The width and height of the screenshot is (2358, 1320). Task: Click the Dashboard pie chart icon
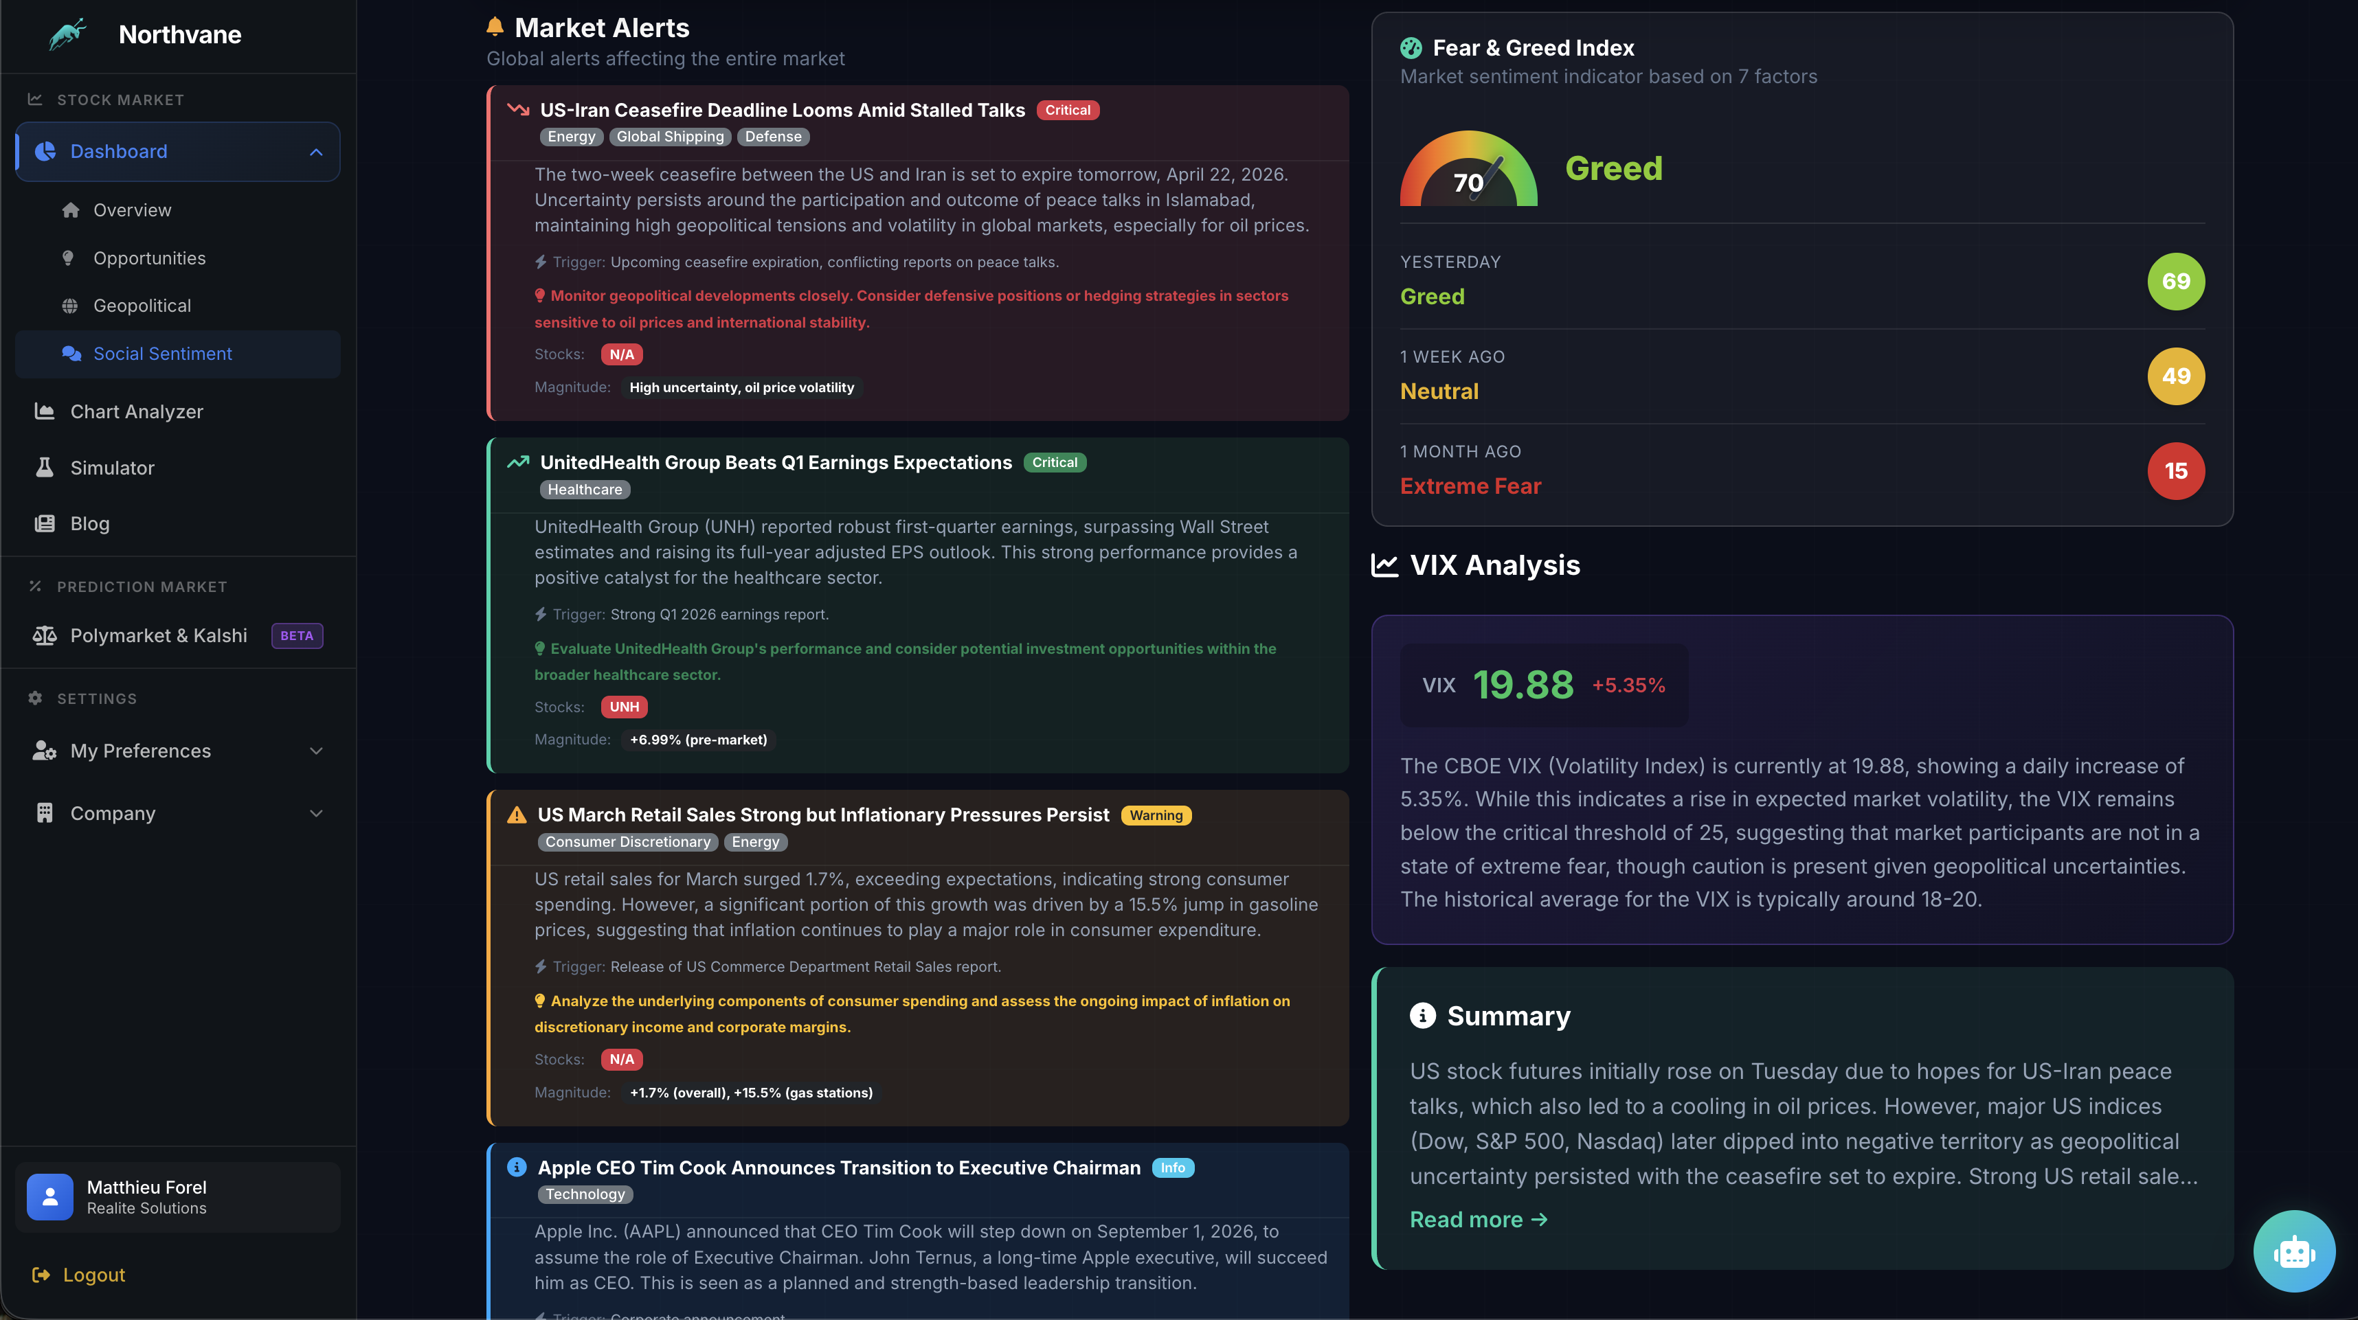pyautogui.click(x=45, y=151)
